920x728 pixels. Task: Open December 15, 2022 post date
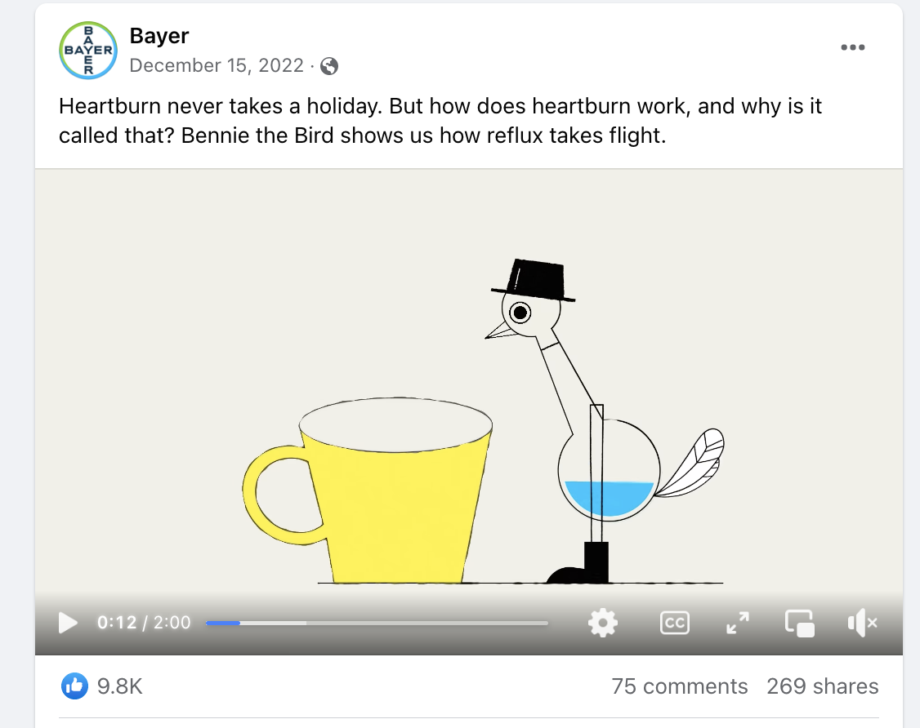click(x=217, y=65)
